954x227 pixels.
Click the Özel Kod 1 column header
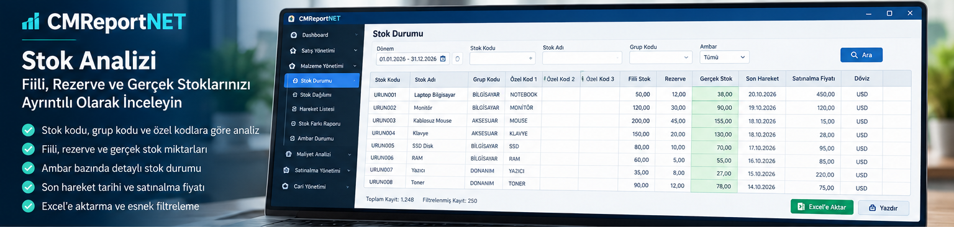pos(524,79)
